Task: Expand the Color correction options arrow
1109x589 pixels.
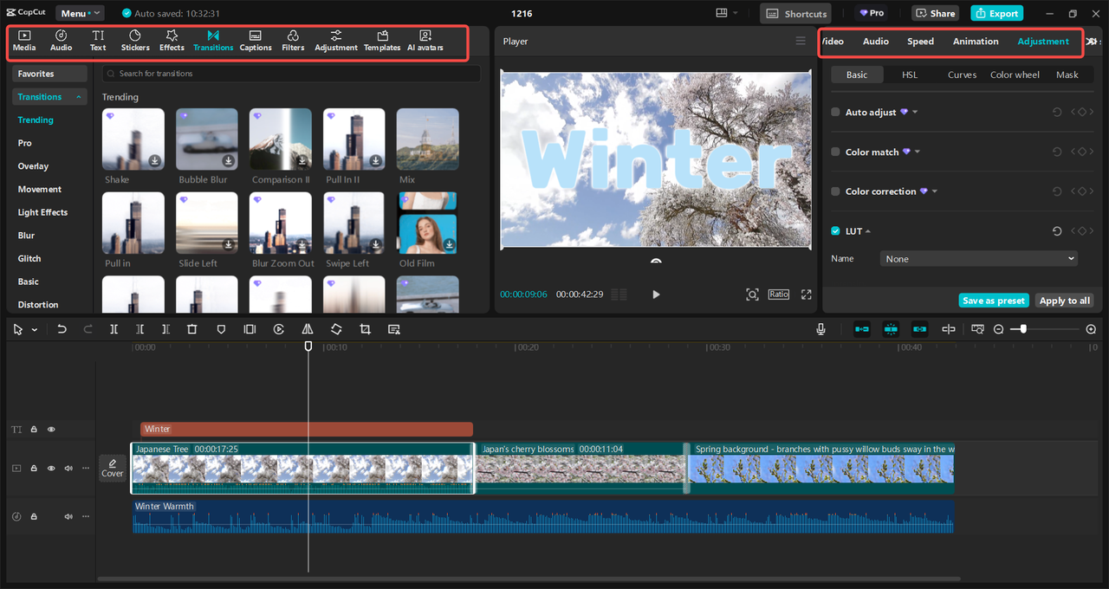Action: pos(935,191)
